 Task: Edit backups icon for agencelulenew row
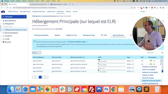154,61
